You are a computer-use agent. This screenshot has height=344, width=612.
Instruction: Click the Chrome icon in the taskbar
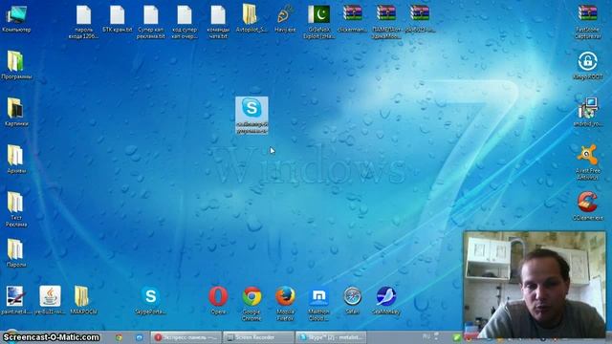(x=119, y=337)
